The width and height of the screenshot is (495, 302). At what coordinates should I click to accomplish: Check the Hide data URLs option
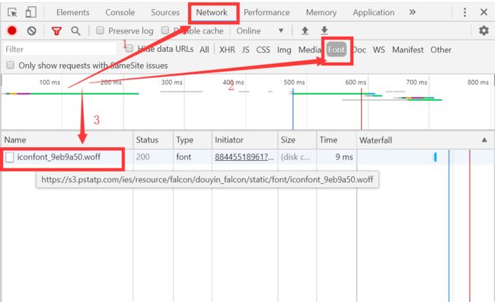129,48
